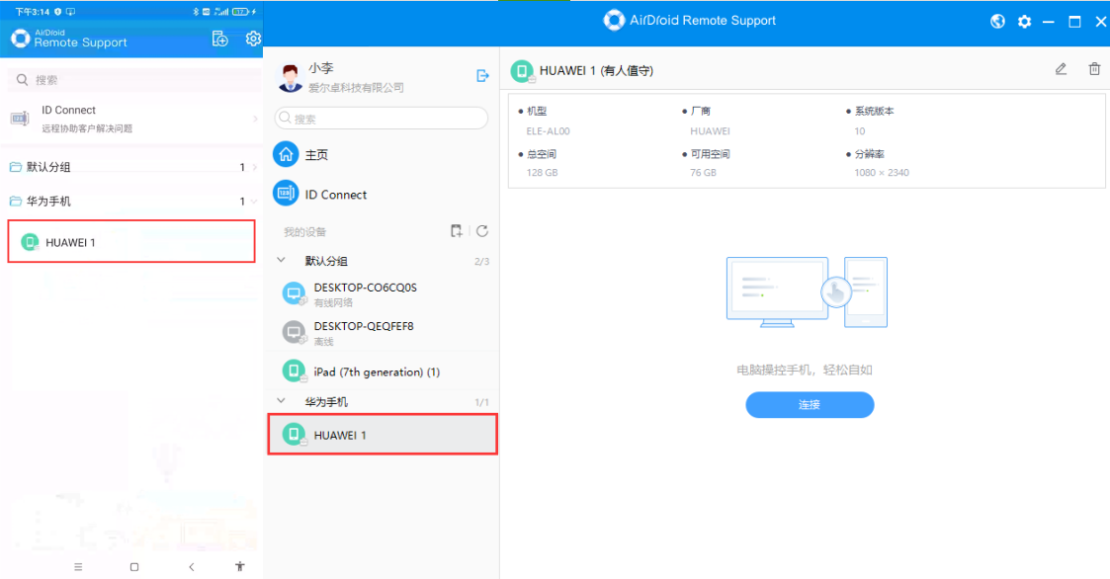Open settings gear in the desktop title bar
Image resolution: width=1110 pixels, height=579 pixels.
[x=1024, y=22]
